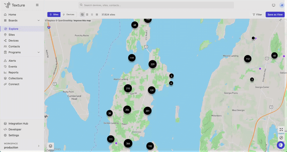This screenshot has height=152, width=287.
Task: Toggle fullscreen map with the expand icon
Action: pos(281,129)
